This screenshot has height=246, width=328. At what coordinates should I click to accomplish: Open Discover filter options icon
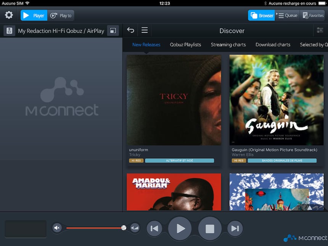tap(320, 30)
